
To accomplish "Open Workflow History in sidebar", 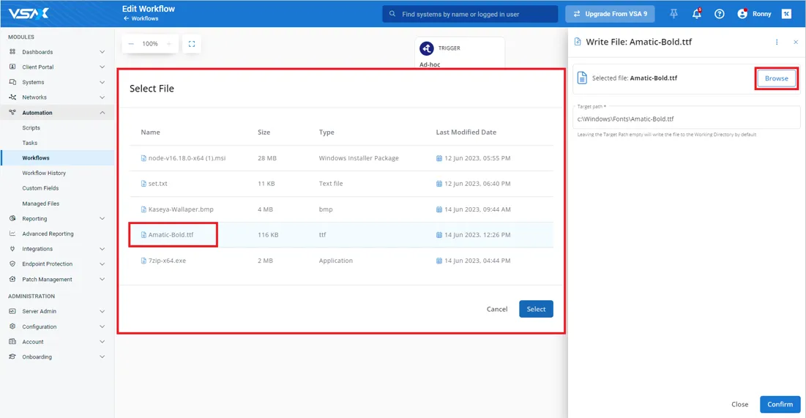I will [44, 173].
